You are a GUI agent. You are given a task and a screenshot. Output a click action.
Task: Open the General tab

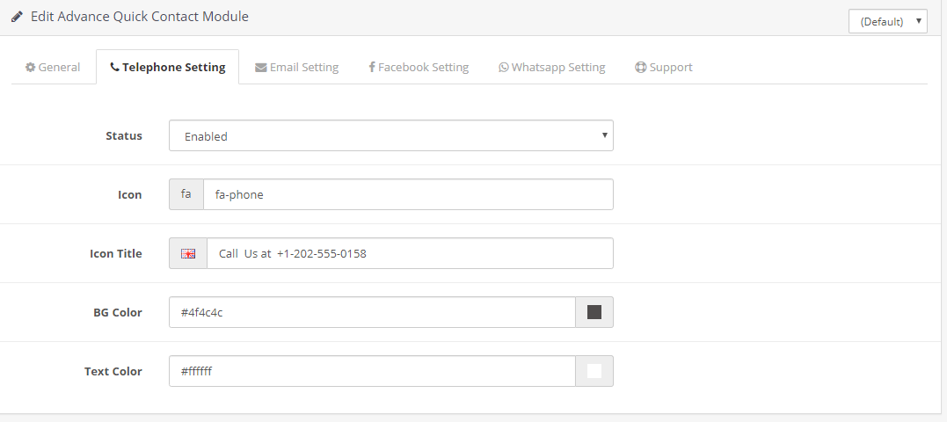coord(53,67)
